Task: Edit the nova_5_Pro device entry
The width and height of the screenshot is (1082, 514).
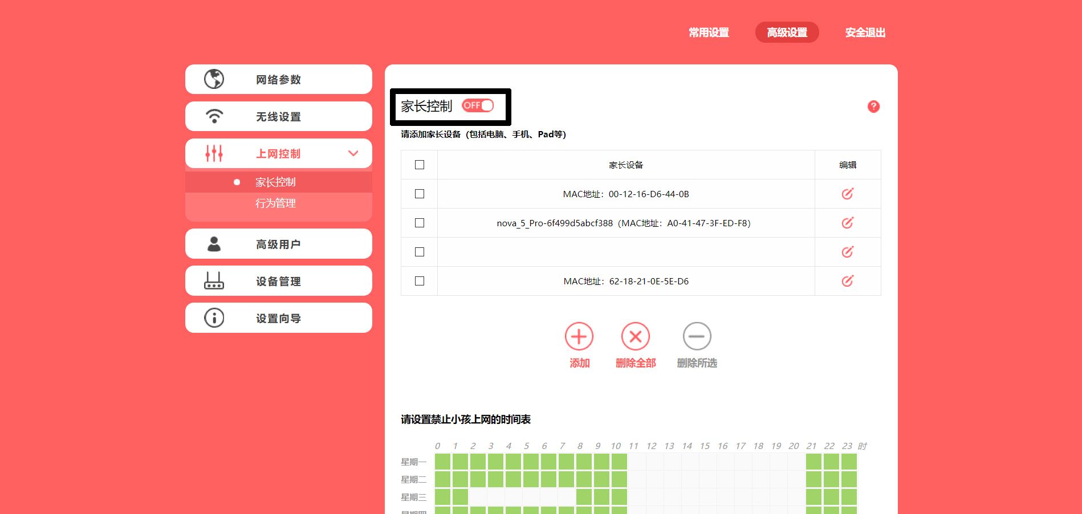Action: pyautogui.click(x=847, y=223)
